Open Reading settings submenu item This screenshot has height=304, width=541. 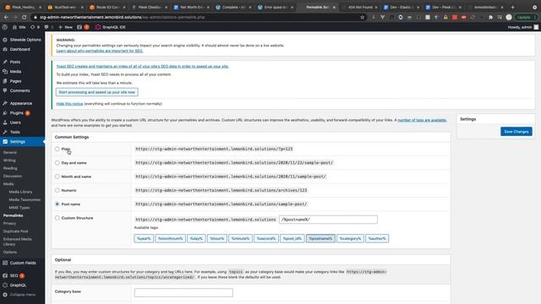tap(10, 168)
